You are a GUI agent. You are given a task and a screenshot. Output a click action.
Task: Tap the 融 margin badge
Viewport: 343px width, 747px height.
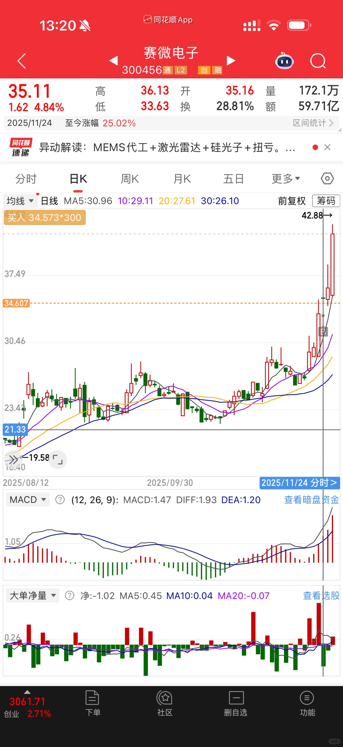218,70
